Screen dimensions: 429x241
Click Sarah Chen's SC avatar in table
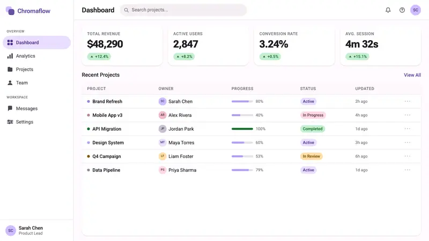(162, 101)
